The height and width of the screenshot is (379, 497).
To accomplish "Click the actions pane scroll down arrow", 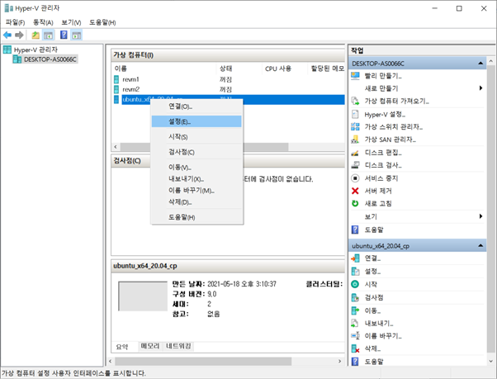I will [491, 361].
